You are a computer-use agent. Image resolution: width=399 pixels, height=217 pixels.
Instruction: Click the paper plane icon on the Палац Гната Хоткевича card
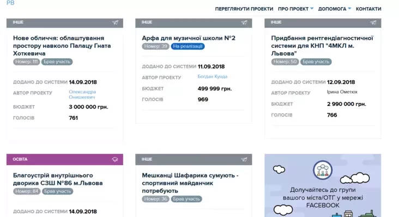[115, 23]
